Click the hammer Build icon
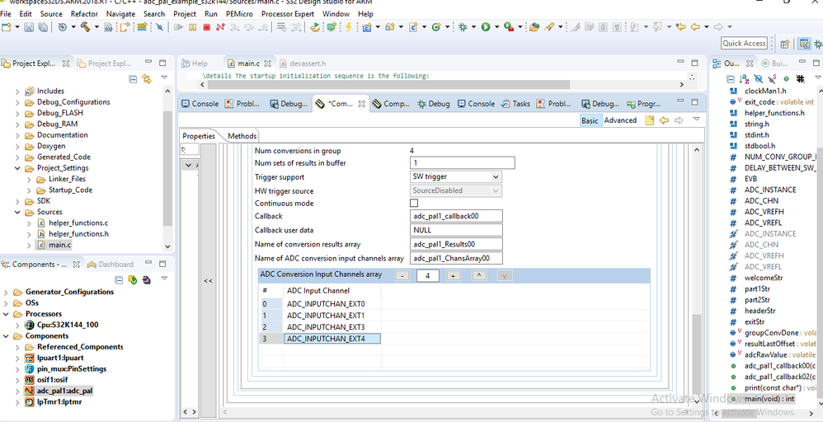This screenshot has height=422, width=823. pos(84,26)
